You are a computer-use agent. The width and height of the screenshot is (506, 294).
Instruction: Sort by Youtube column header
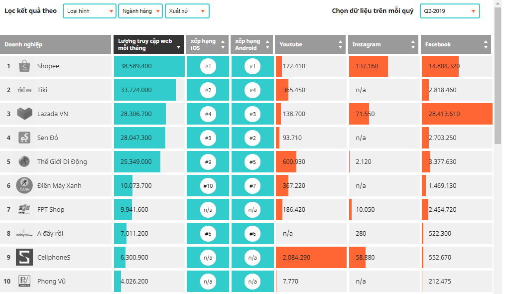[310, 44]
